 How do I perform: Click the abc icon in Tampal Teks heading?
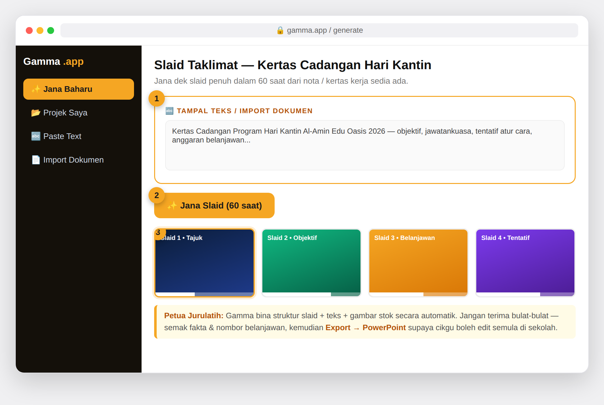[169, 111]
